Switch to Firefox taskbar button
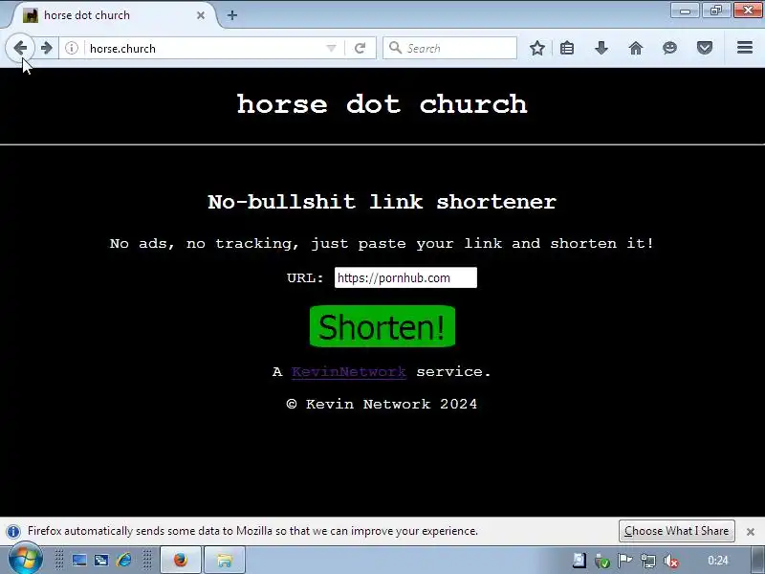The height and width of the screenshot is (574, 765). (x=181, y=560)
